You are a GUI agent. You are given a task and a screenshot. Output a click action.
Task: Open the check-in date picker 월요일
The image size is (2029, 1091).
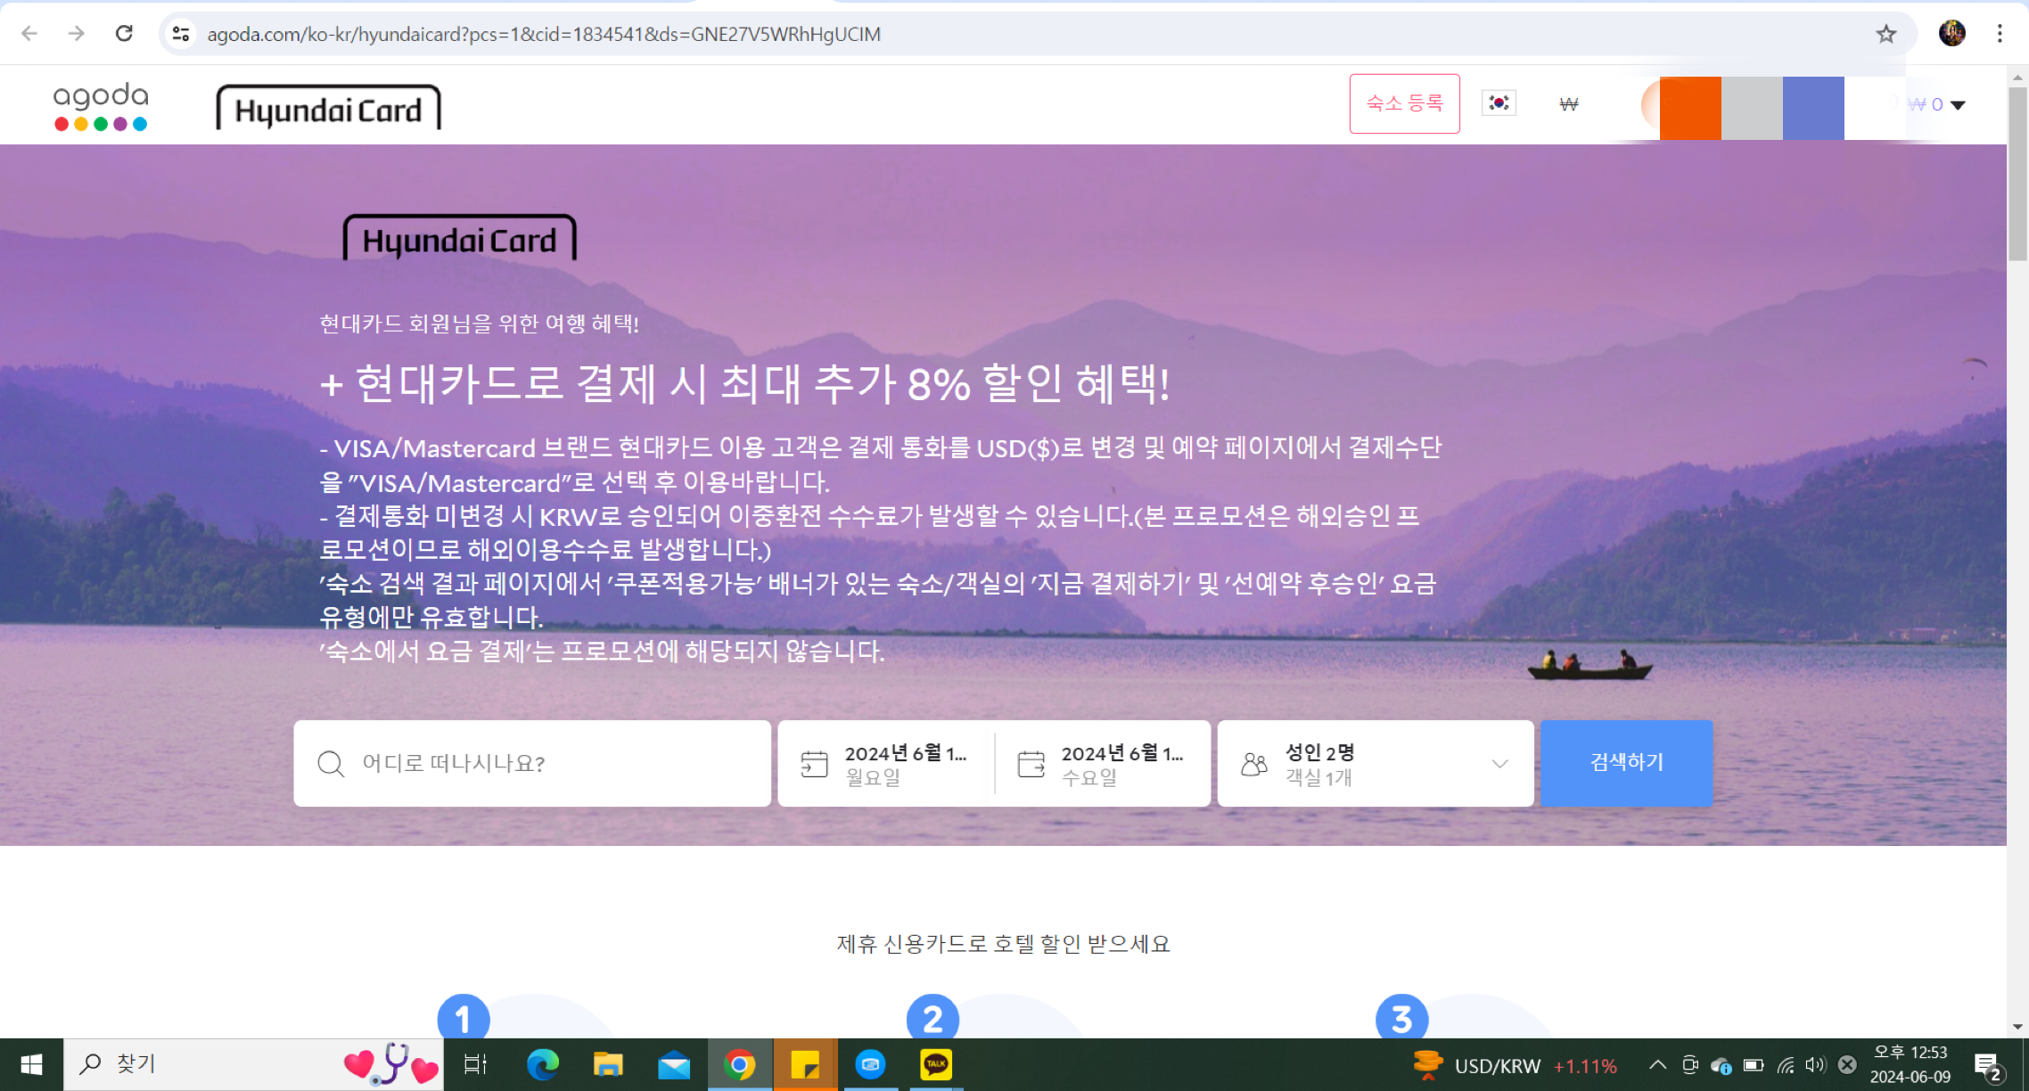coord(886,764)
